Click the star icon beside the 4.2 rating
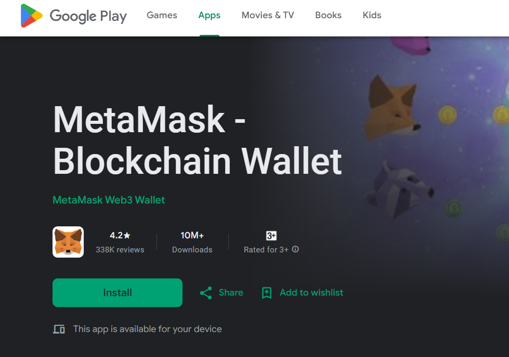 tap(127, 236)
